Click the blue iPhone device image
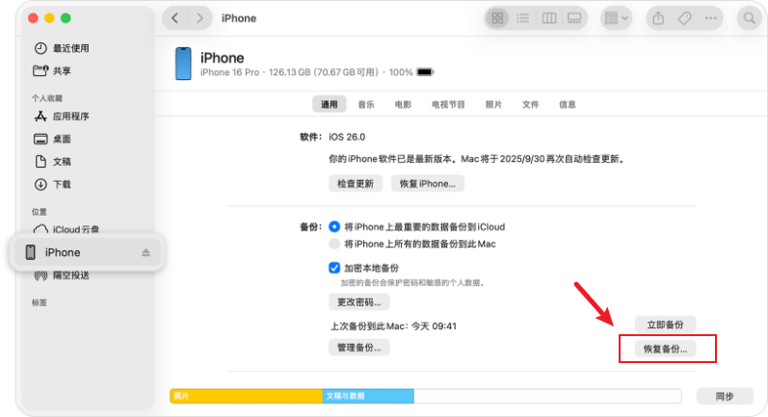The width and height of the screenshot is (768, 417). [183, 64]
